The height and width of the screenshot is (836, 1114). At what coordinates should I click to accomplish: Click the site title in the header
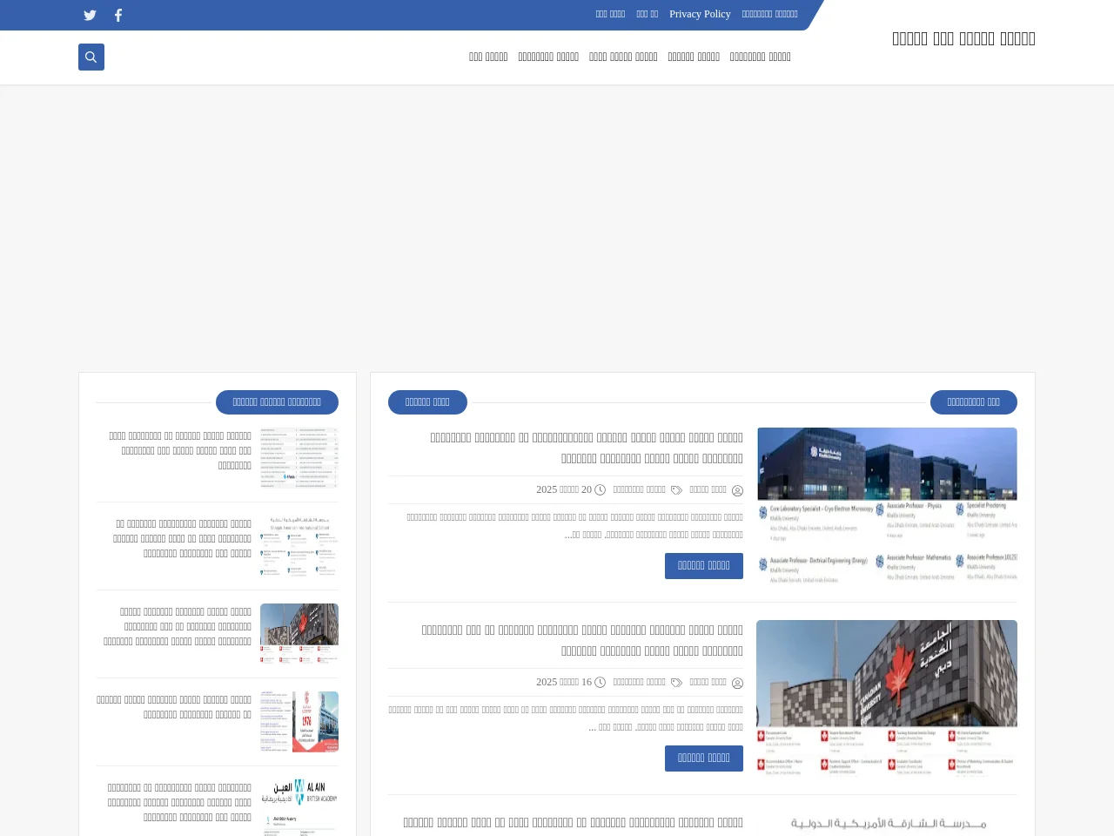pos(963,38)
